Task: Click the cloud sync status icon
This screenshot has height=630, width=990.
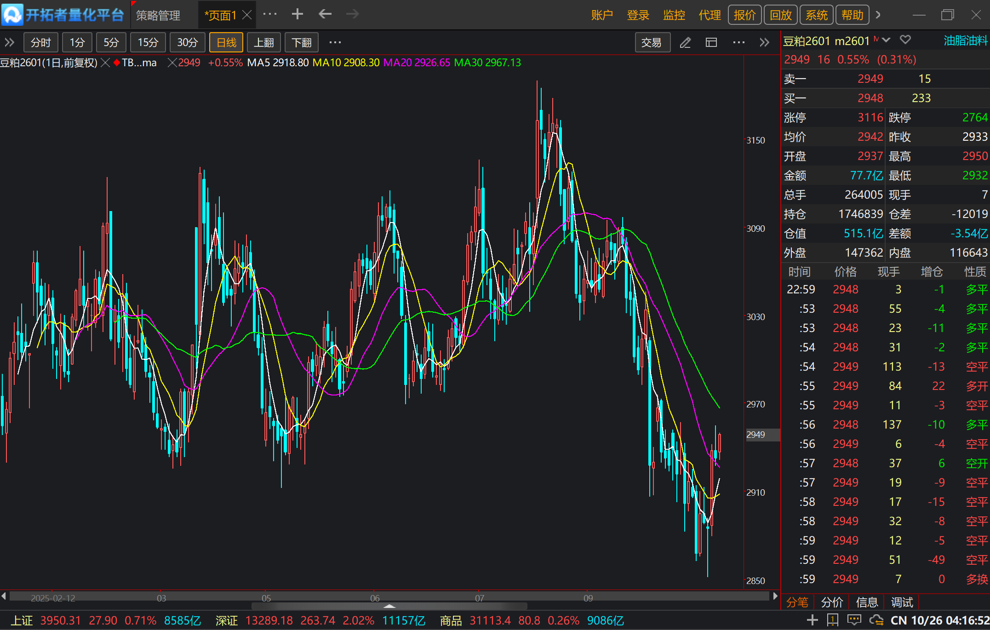Action: 876,620
